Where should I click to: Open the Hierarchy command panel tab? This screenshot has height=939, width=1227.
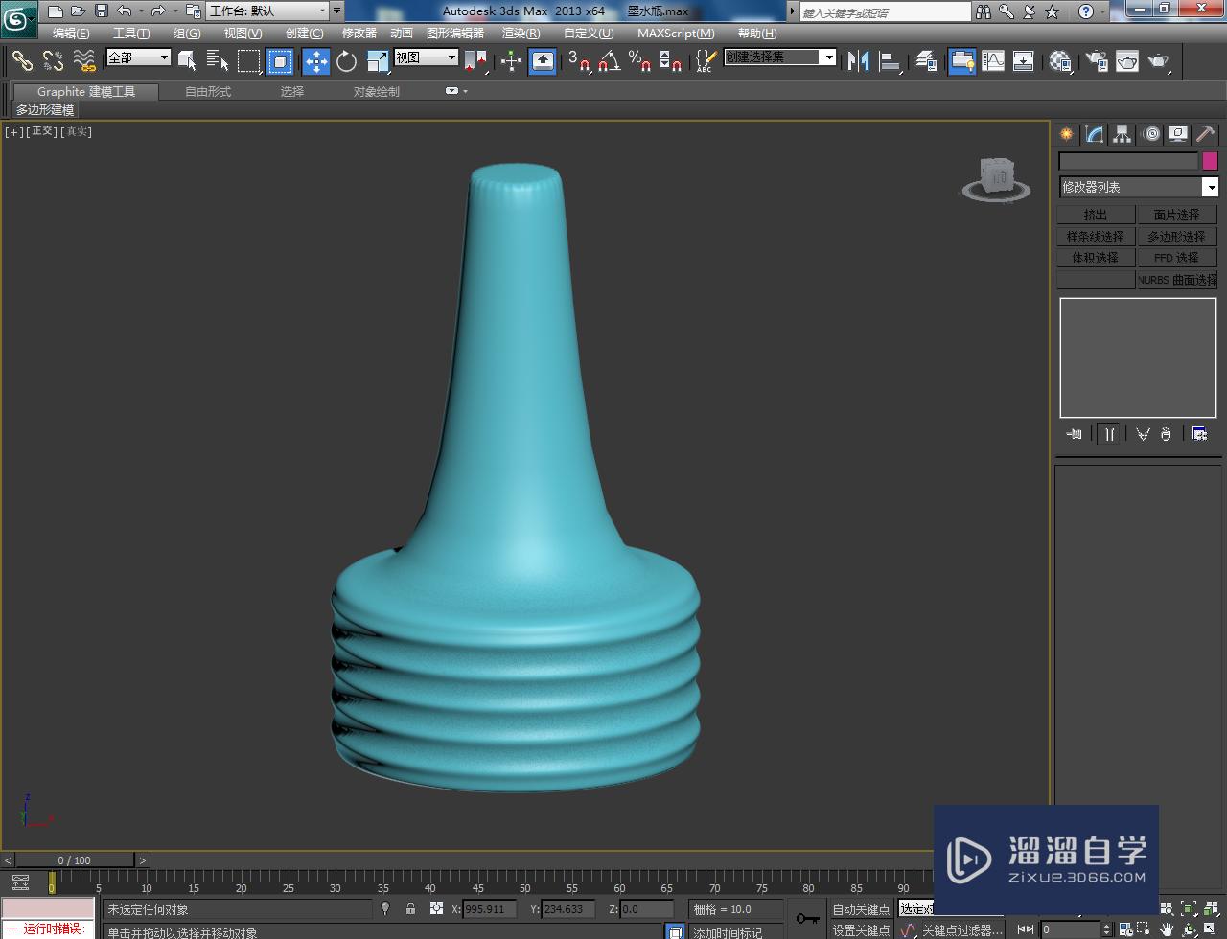[x=1122, y=134]
